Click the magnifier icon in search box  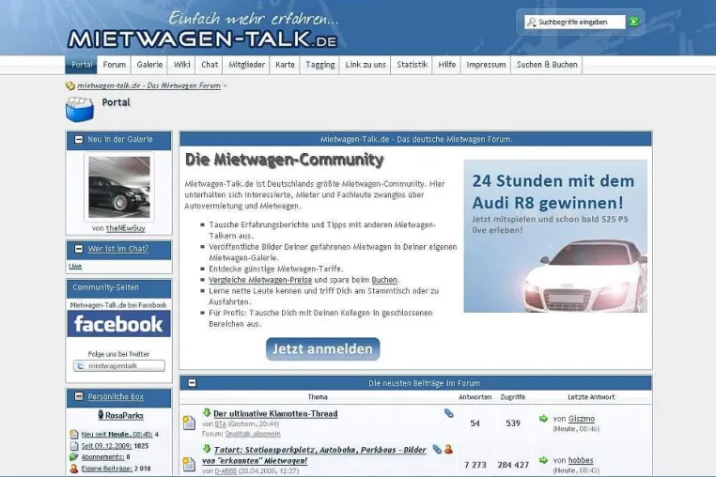coord(531,22)
